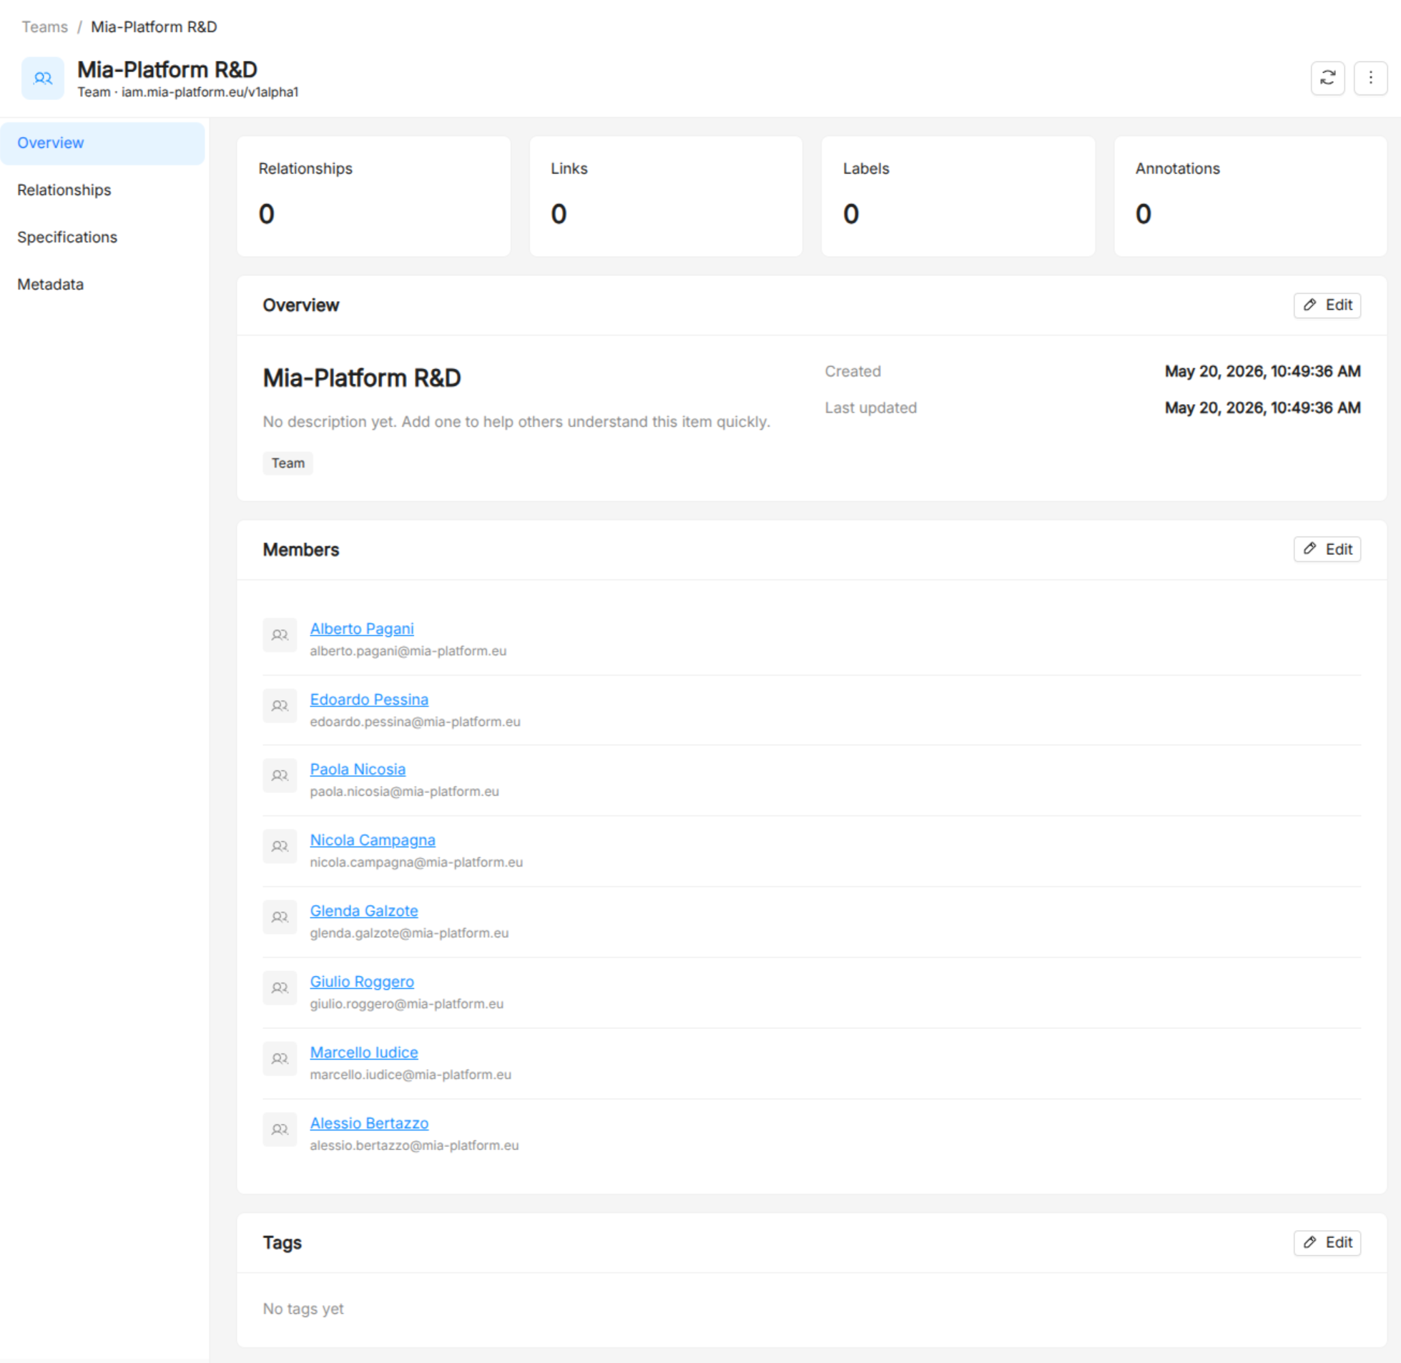This screenshot has width=1401, height=1363.
Task: Click the member icon next to Paola Nicosia
Action: (280, 775)
